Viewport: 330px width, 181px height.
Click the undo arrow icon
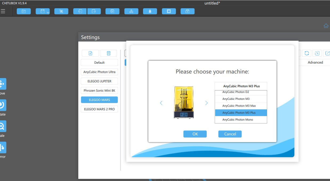point(80,11)
